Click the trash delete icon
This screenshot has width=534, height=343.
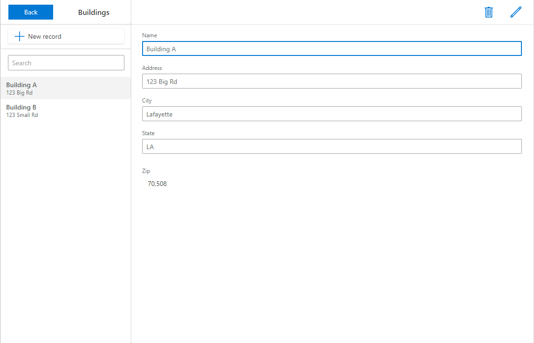point(489,12)
